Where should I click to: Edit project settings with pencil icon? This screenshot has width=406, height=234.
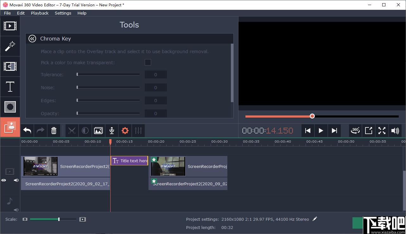coord(314,219)
